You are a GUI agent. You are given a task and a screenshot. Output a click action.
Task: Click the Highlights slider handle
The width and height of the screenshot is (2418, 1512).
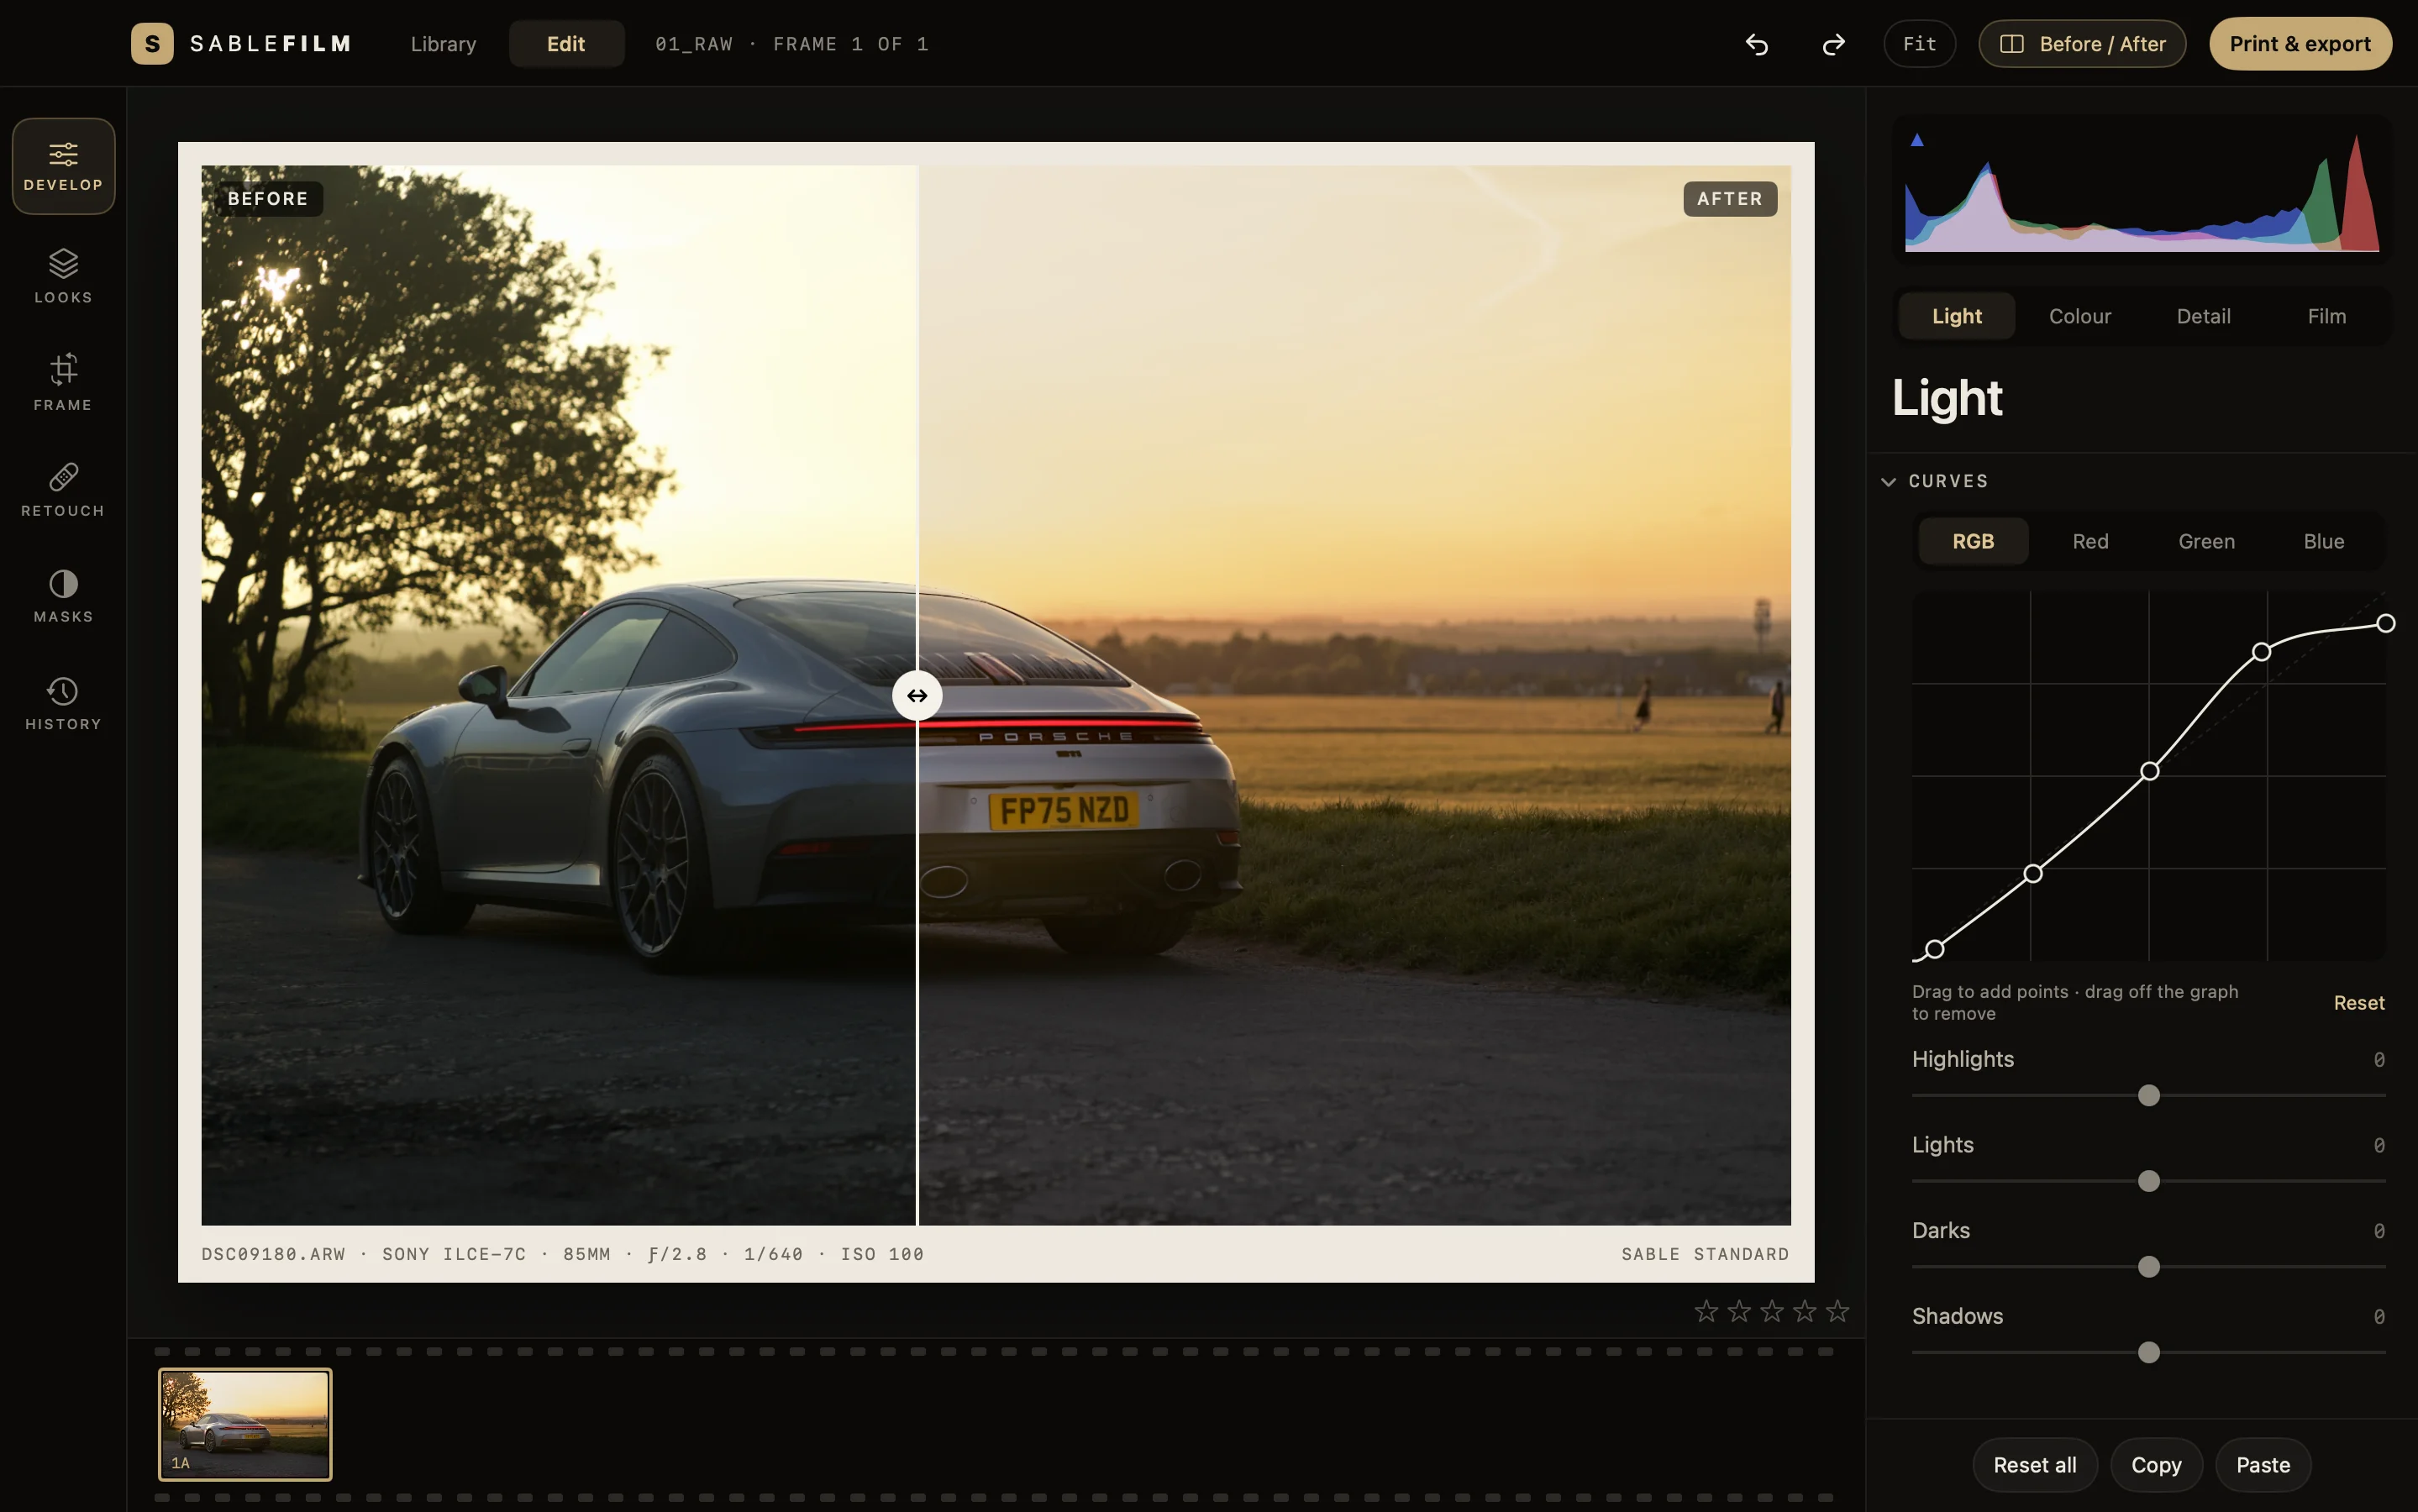tap(2148, 1095)
